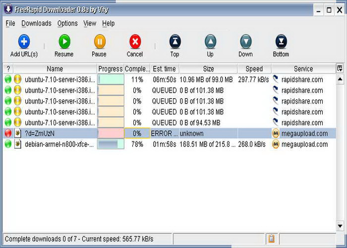Screen dimensions: 347x248
Task: Click the speed value 268.0 kB/s
Action: [252, 144]
